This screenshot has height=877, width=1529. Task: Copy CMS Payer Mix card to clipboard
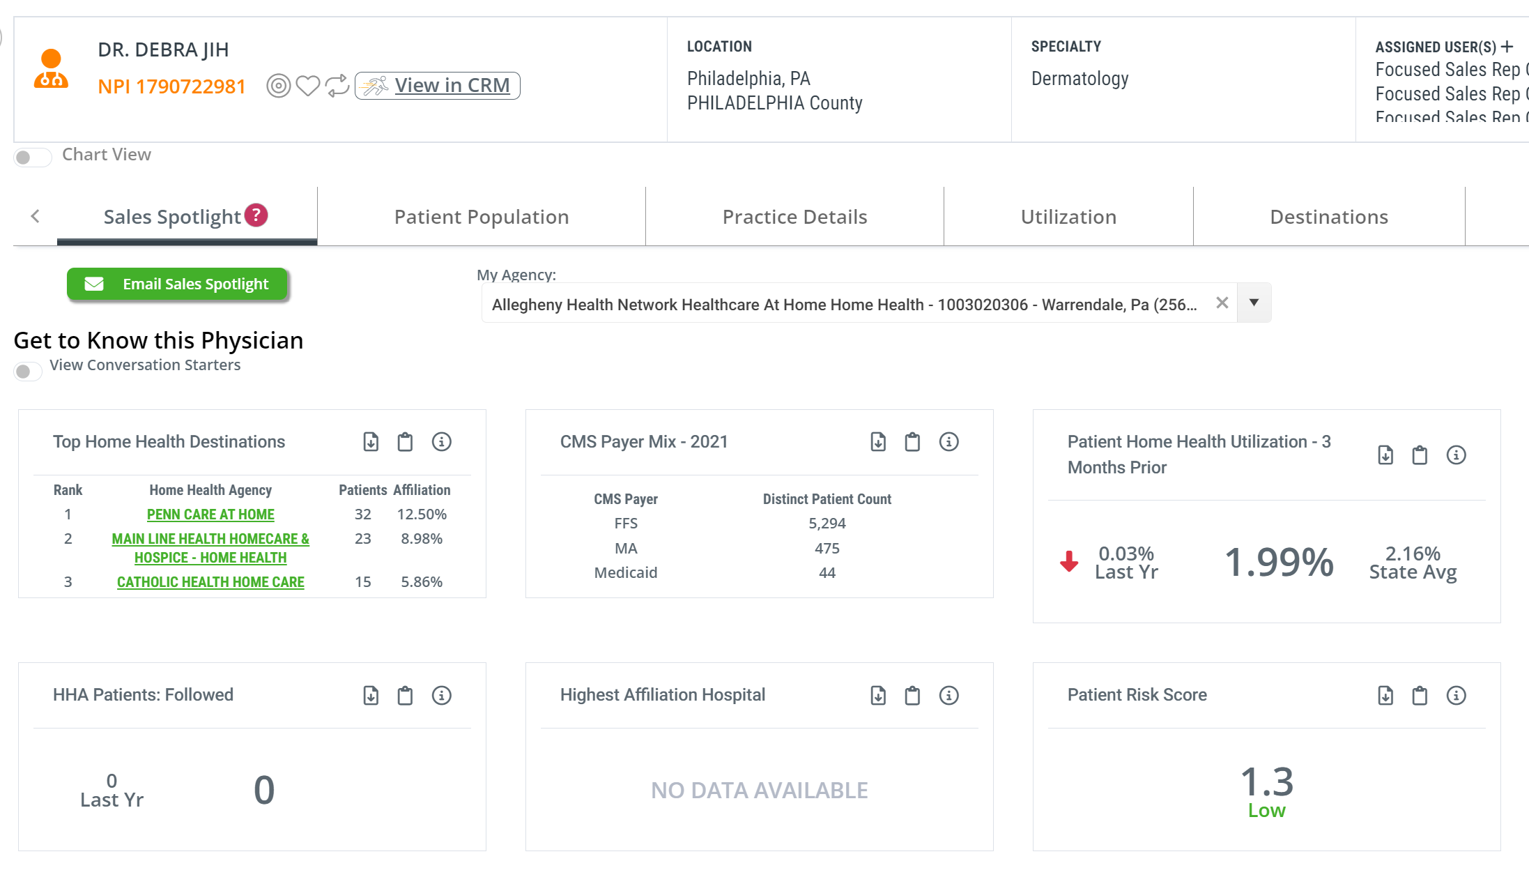[x=912, y=442]
